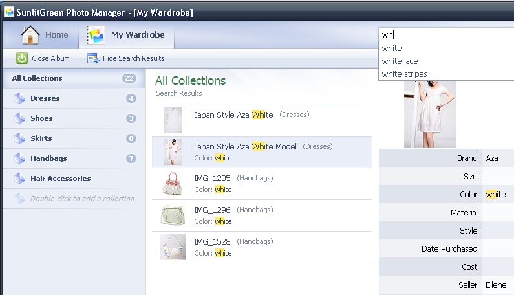514x295 pixels.
Task: Click the Handbags collection crystal icon
Action: pyautogui.click(x=19, y=158)
